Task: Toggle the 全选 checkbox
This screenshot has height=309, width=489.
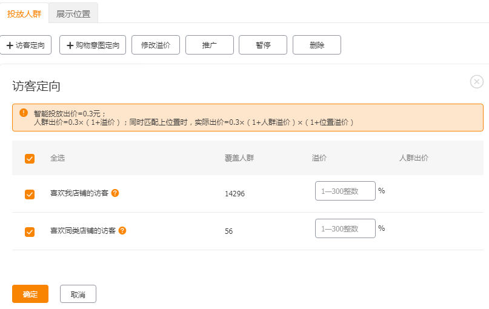Action: click(x=30, y=159)
